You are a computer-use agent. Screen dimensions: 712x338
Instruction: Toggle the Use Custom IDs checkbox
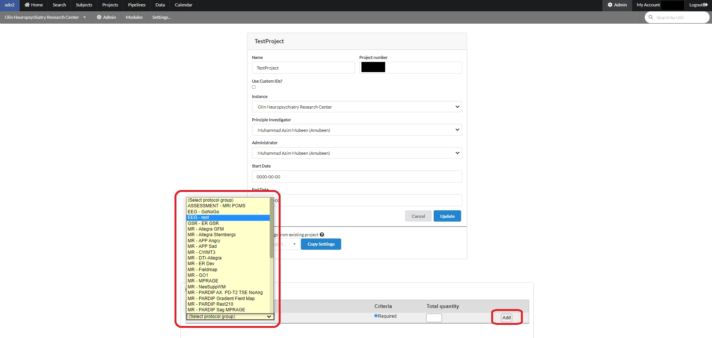pos(254,87)
